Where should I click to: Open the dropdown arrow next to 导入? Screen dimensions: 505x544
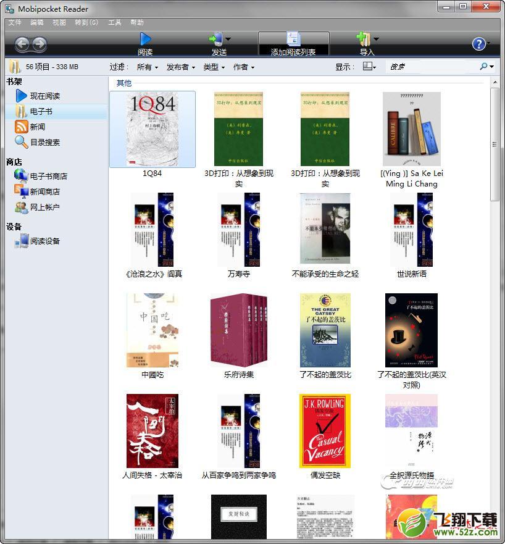pos(376,39)
